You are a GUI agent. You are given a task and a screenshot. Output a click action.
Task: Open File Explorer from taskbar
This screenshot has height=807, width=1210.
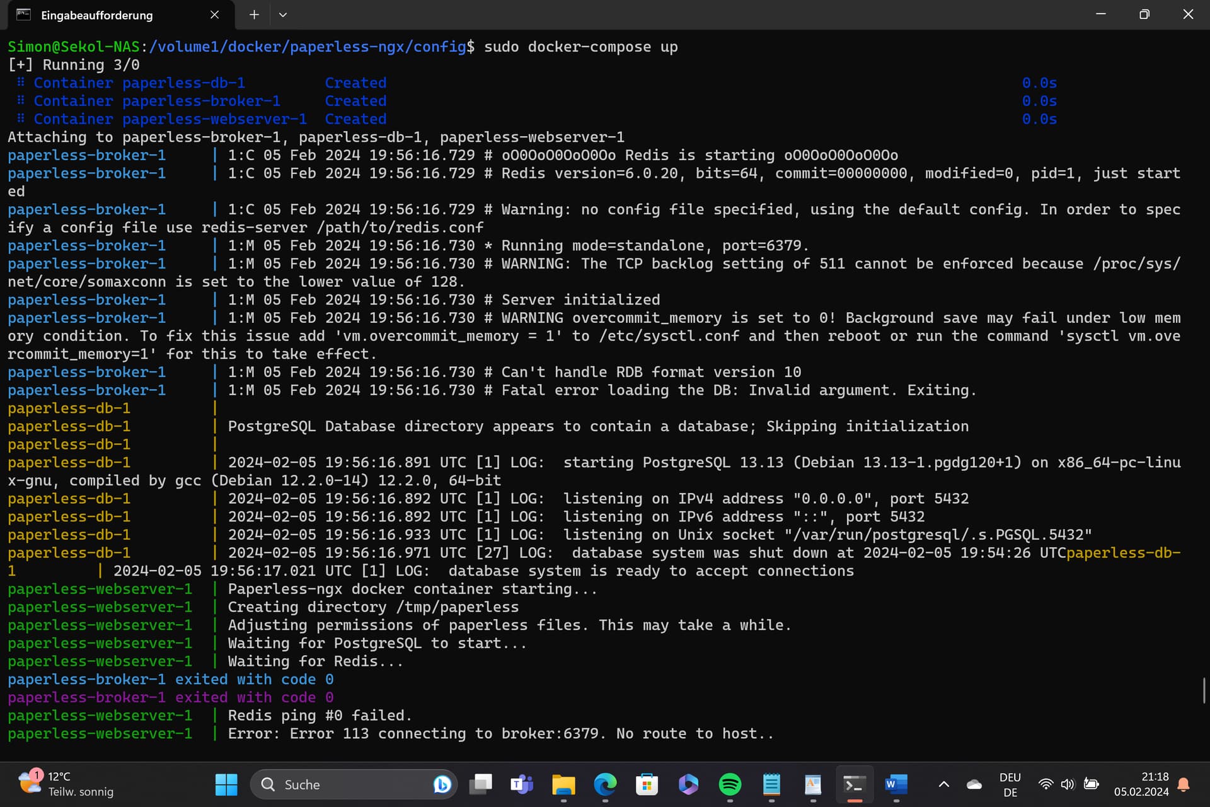tap(563, 784)
